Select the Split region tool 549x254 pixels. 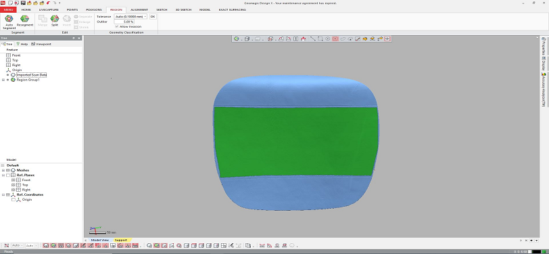[x=55, y=21]
